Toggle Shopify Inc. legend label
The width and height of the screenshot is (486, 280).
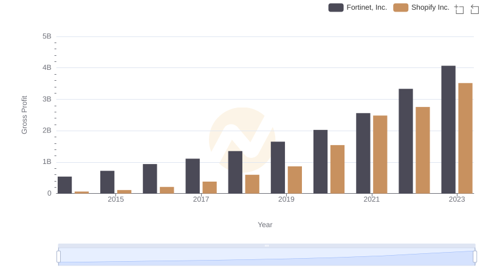[430, 8]
